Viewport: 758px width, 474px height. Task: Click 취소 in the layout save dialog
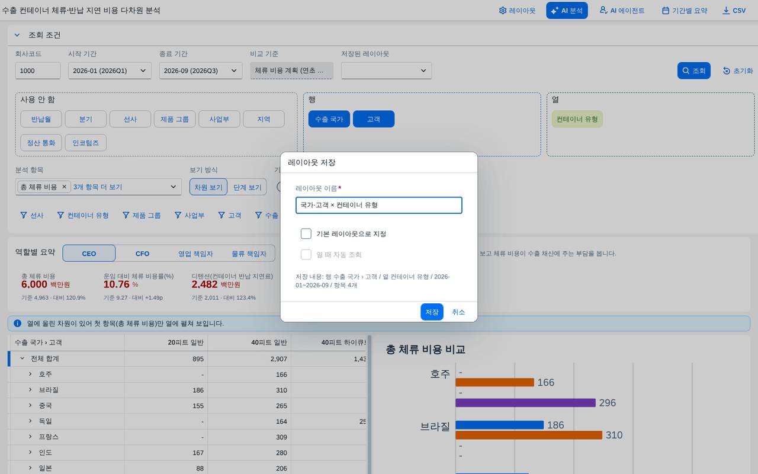[458, 312]
